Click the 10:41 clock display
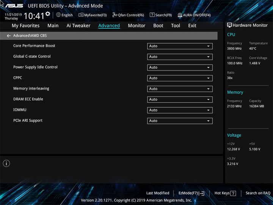 34,16
